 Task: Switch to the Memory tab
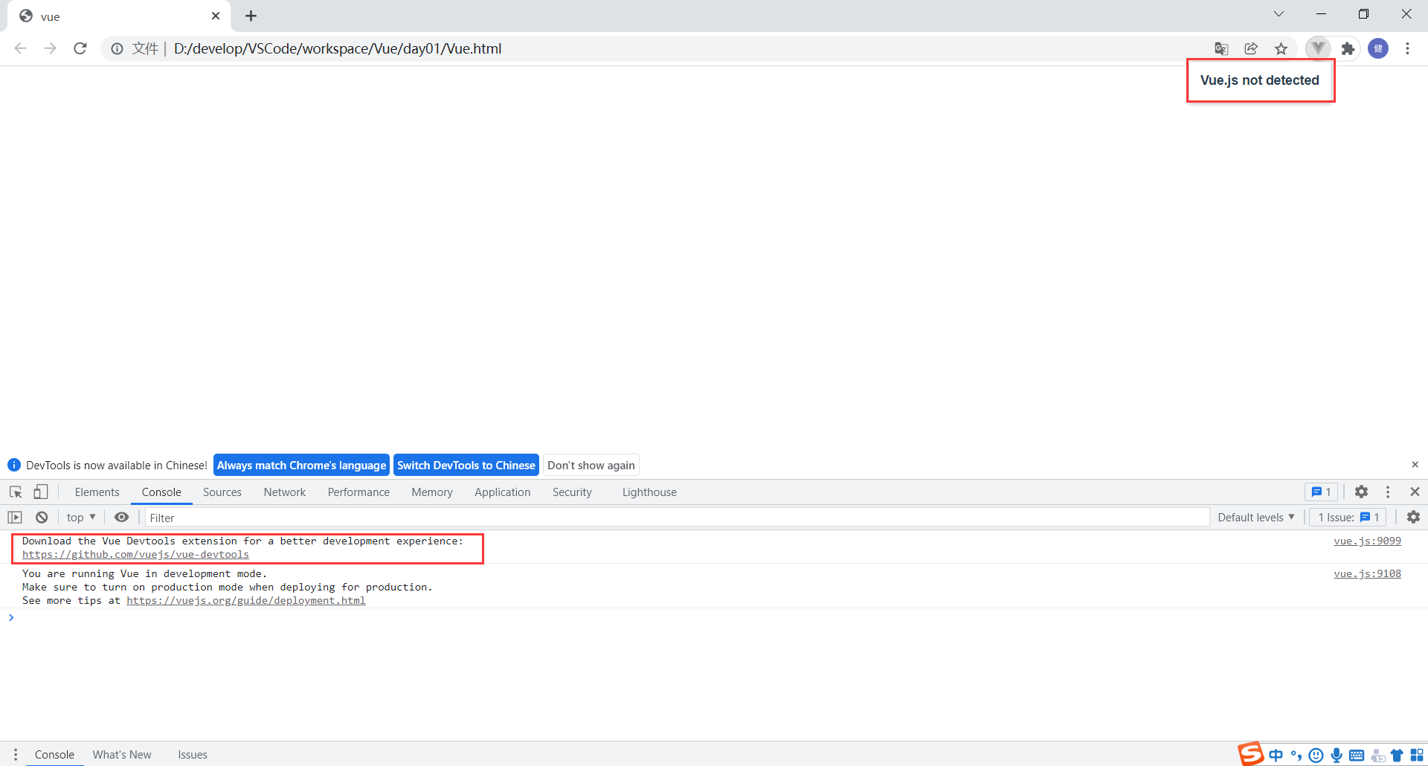pos(432,492)
